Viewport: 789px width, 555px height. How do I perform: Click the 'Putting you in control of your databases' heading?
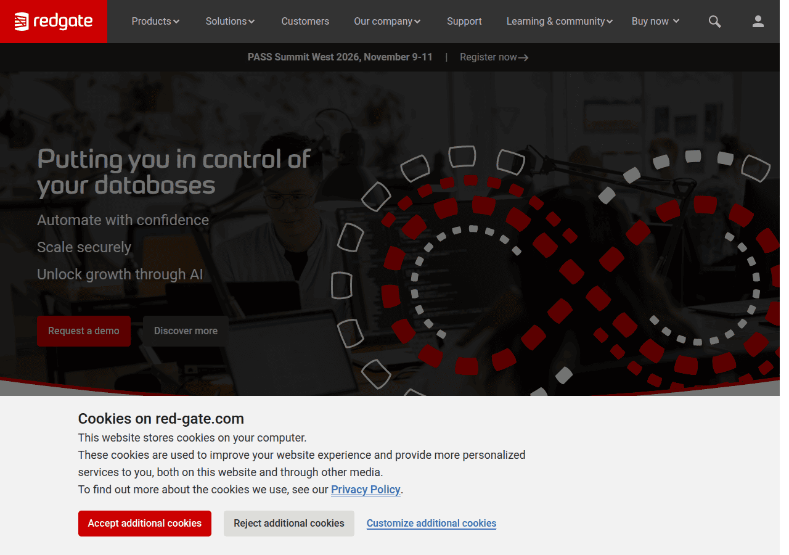(174, 172)
